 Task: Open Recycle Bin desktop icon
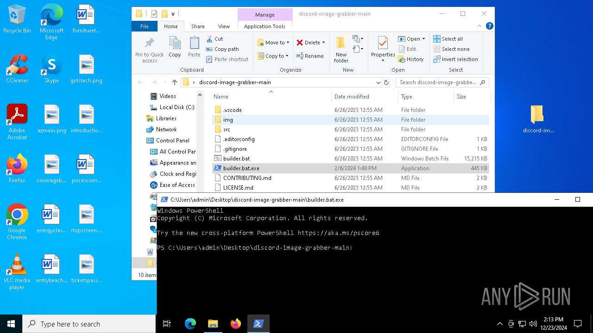17,19
